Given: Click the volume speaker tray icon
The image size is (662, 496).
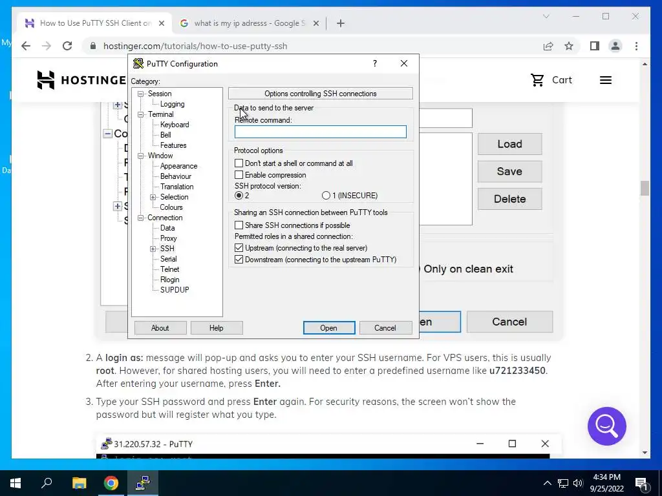Looking at the screenshot, I should pos(577,483).
